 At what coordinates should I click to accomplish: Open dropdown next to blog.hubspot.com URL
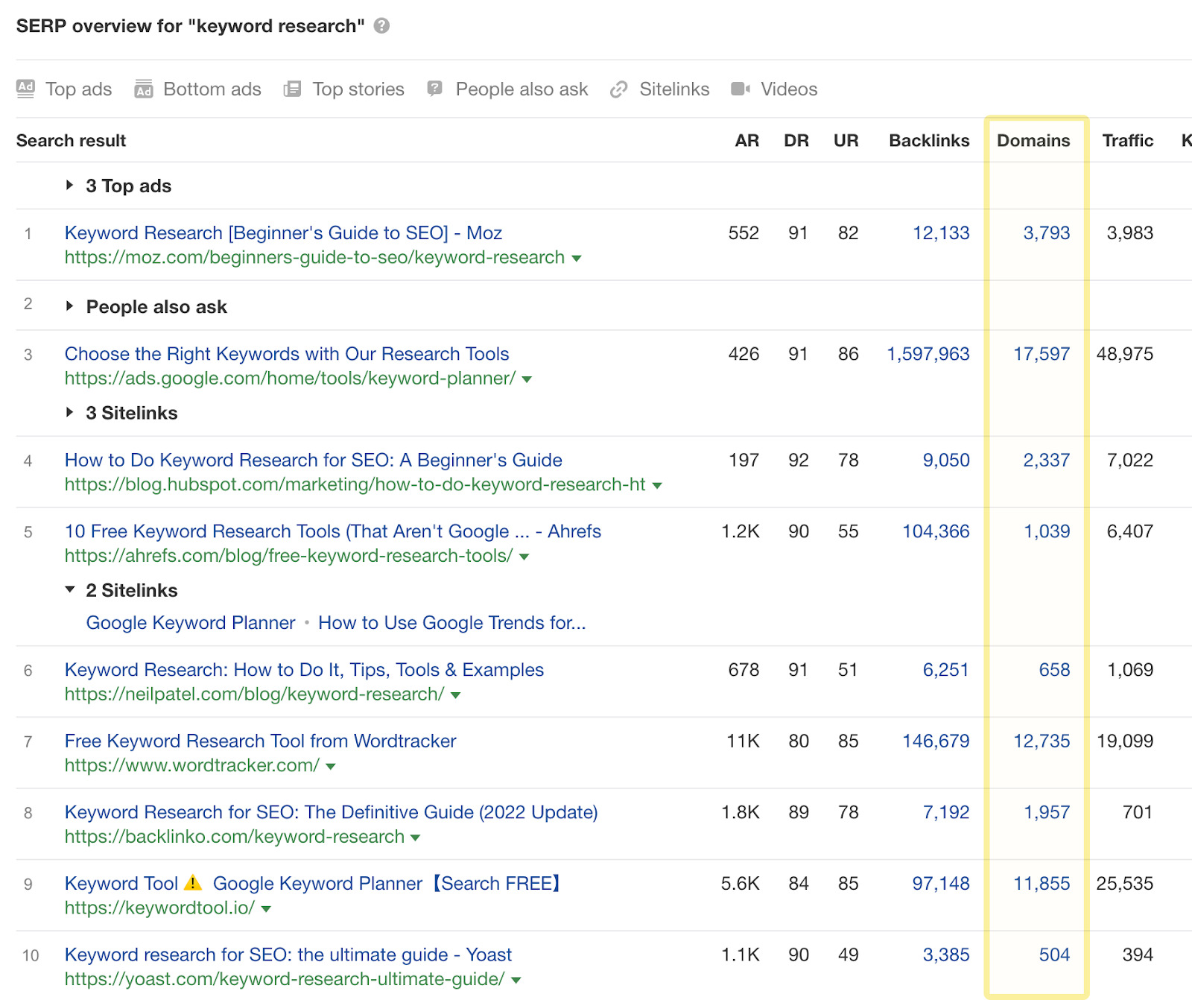pyautogui.click(x=657, y=486)
